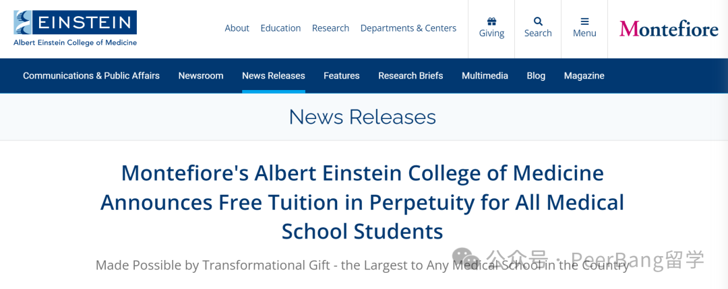Image resolution: width=728 pixels, height=289 pixels.
Task: Open the Magazine tab
Action: [x=584, y=75]
